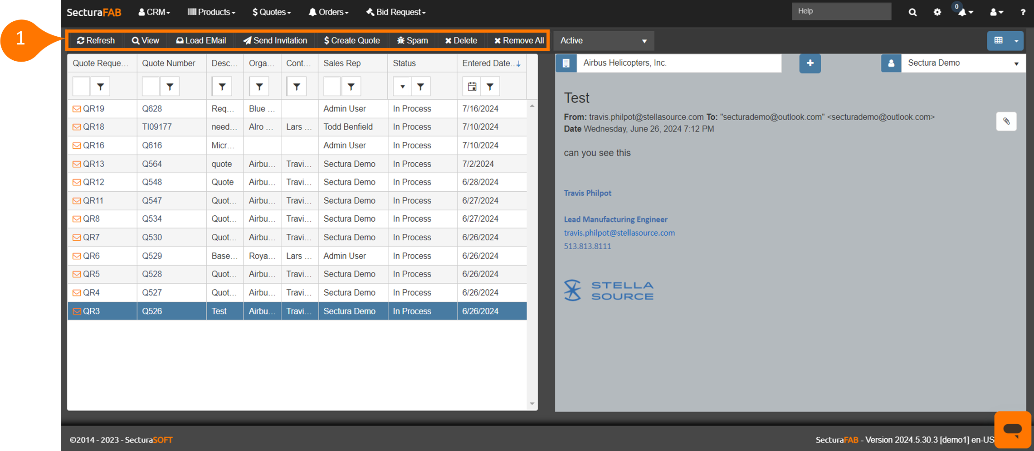Click the QR6 envelope icon

[x=77, y=256]
